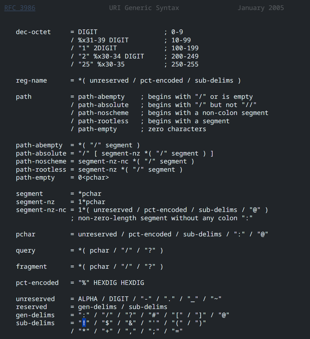The width and height of the screenshot is (310, 339).
Task: Click the dec-octet rule name
Action: pos(33,32)
